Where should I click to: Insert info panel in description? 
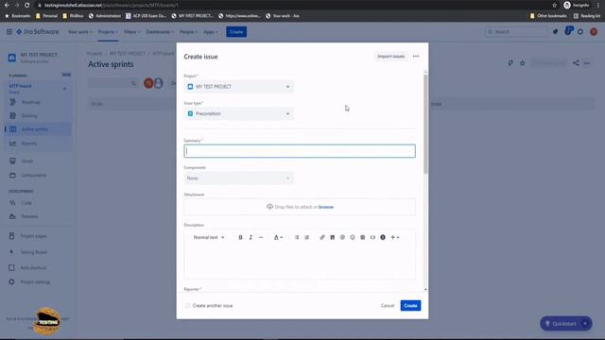[383, 237]
